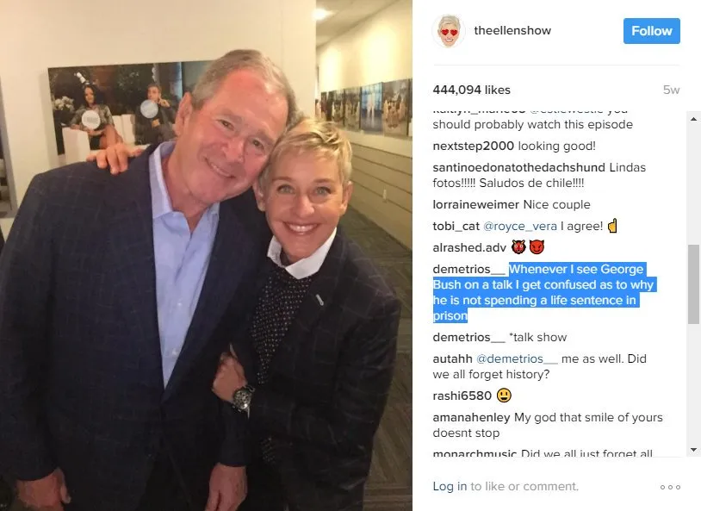Viewport: 701px width, 511px height.
Task: Click the comments scrollbar thumb
Action: coord(693,284)
